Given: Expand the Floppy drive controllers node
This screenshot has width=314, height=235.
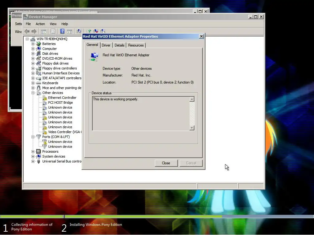Looking at the screenshot, I should 33,68.
